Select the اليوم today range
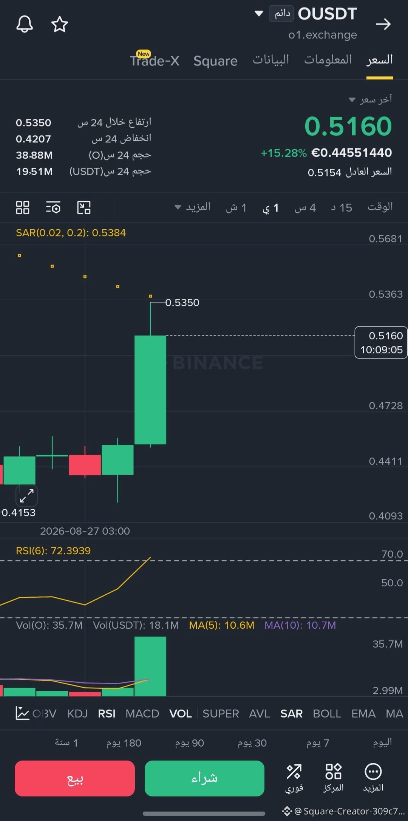The width and height of the screenshot is (408, 821). 382,742
